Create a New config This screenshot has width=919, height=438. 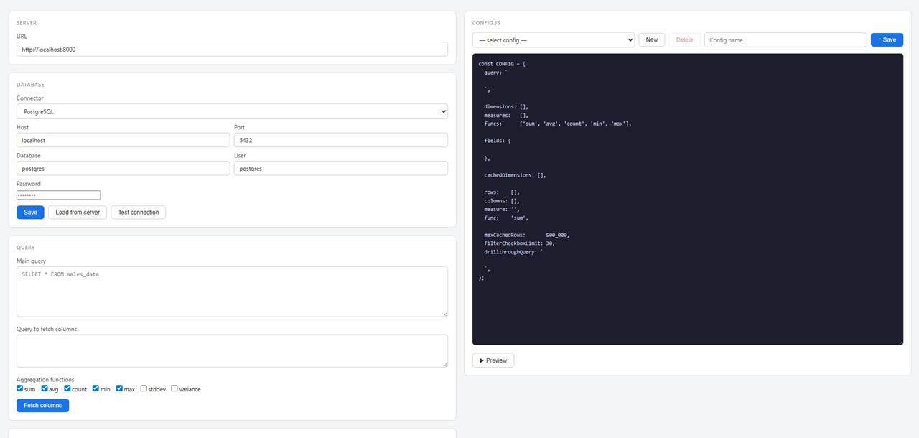(651, 40)
